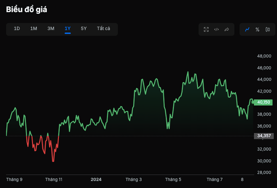Image resolution: width=277 pixels, height=188 pixels.
Task: Select the 'Tất cả' time range
Action: tap(103, 29)
